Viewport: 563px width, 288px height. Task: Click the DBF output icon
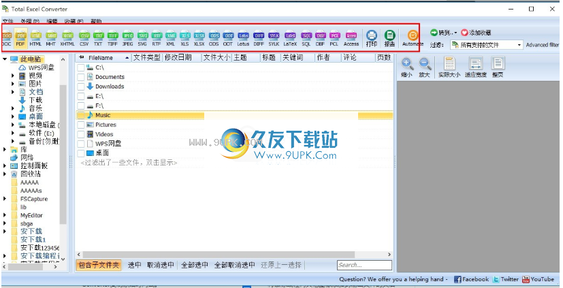(x=320, y=38)
